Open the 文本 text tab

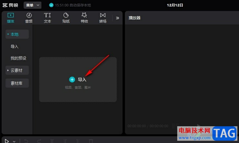[48, 18]
